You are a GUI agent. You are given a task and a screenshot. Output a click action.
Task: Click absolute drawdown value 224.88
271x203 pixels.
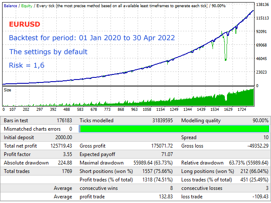point(65,163)
